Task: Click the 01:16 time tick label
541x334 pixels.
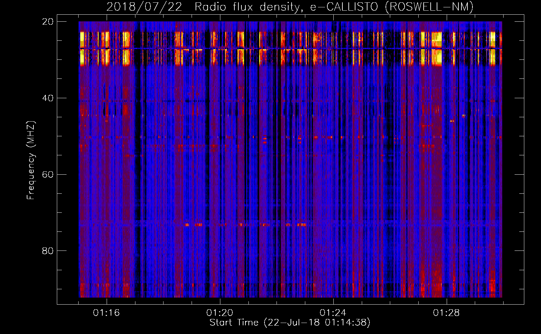Action: 106,313
